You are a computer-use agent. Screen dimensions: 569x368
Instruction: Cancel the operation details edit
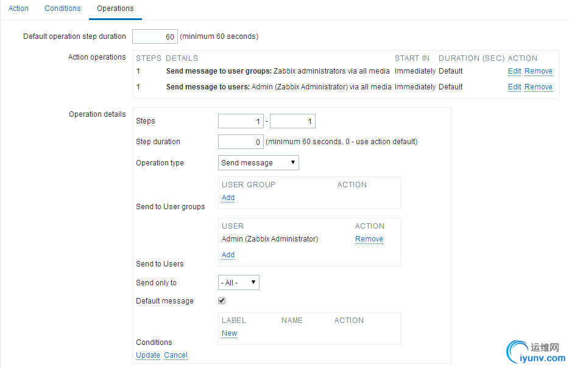175,355
